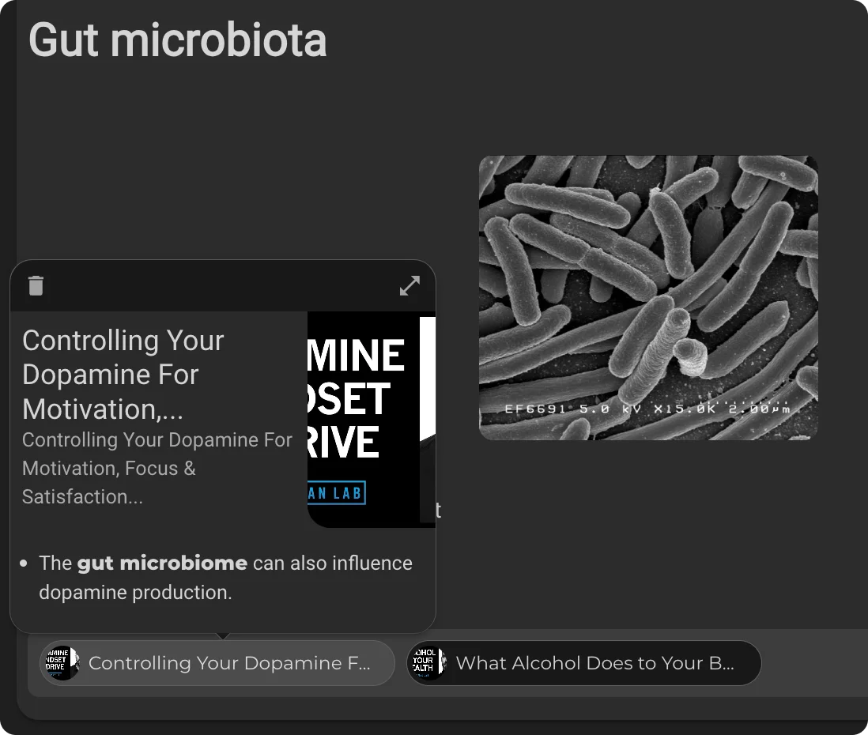Viewport: 868px width, 735px height.
Task: Click the Alcohol chip's round avatar icon
Action: click(x=427, y=662)
